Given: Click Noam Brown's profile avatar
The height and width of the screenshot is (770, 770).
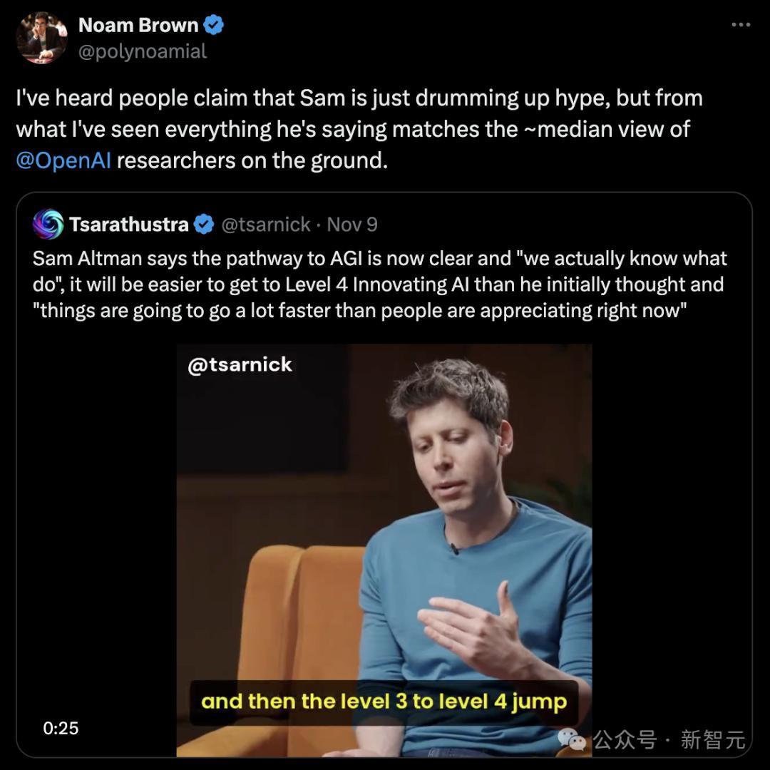Looking at the screenshot, I should pyautogui.click(x=41, y=38).
